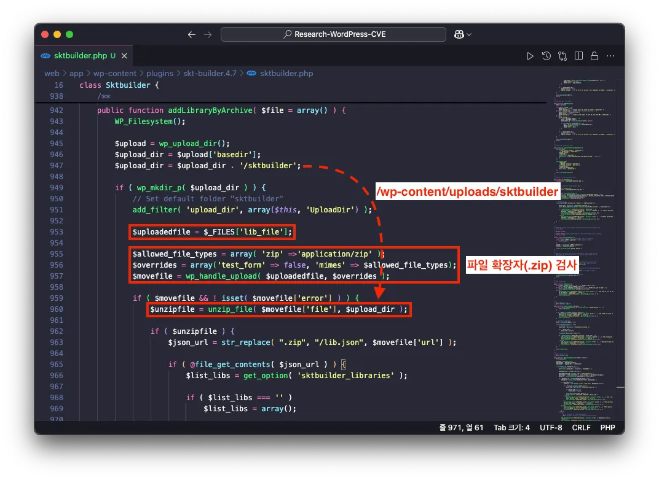This screenshot has width=659, height=480.
Task: Click '$uploadedfile' variable on line 953
Action: click(x=162, y=232)
